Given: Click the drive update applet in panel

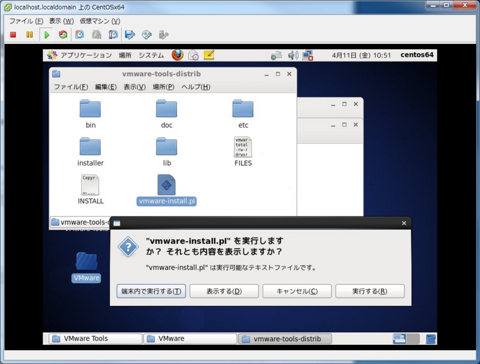Looking at the screenshot, I should tap(276, 56).
